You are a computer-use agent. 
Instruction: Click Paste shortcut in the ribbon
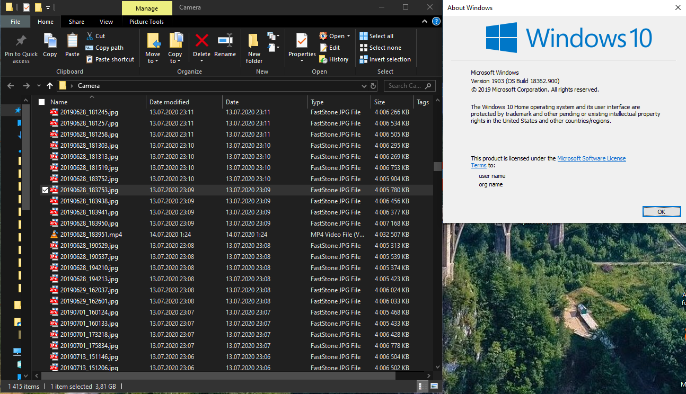point(110,59)
